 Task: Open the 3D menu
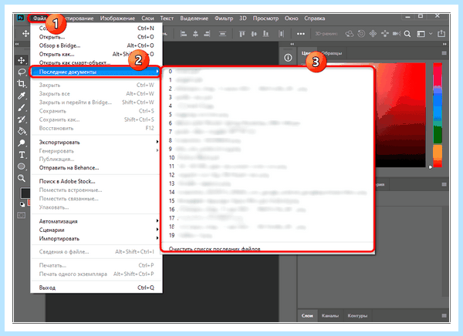[243, 18]
